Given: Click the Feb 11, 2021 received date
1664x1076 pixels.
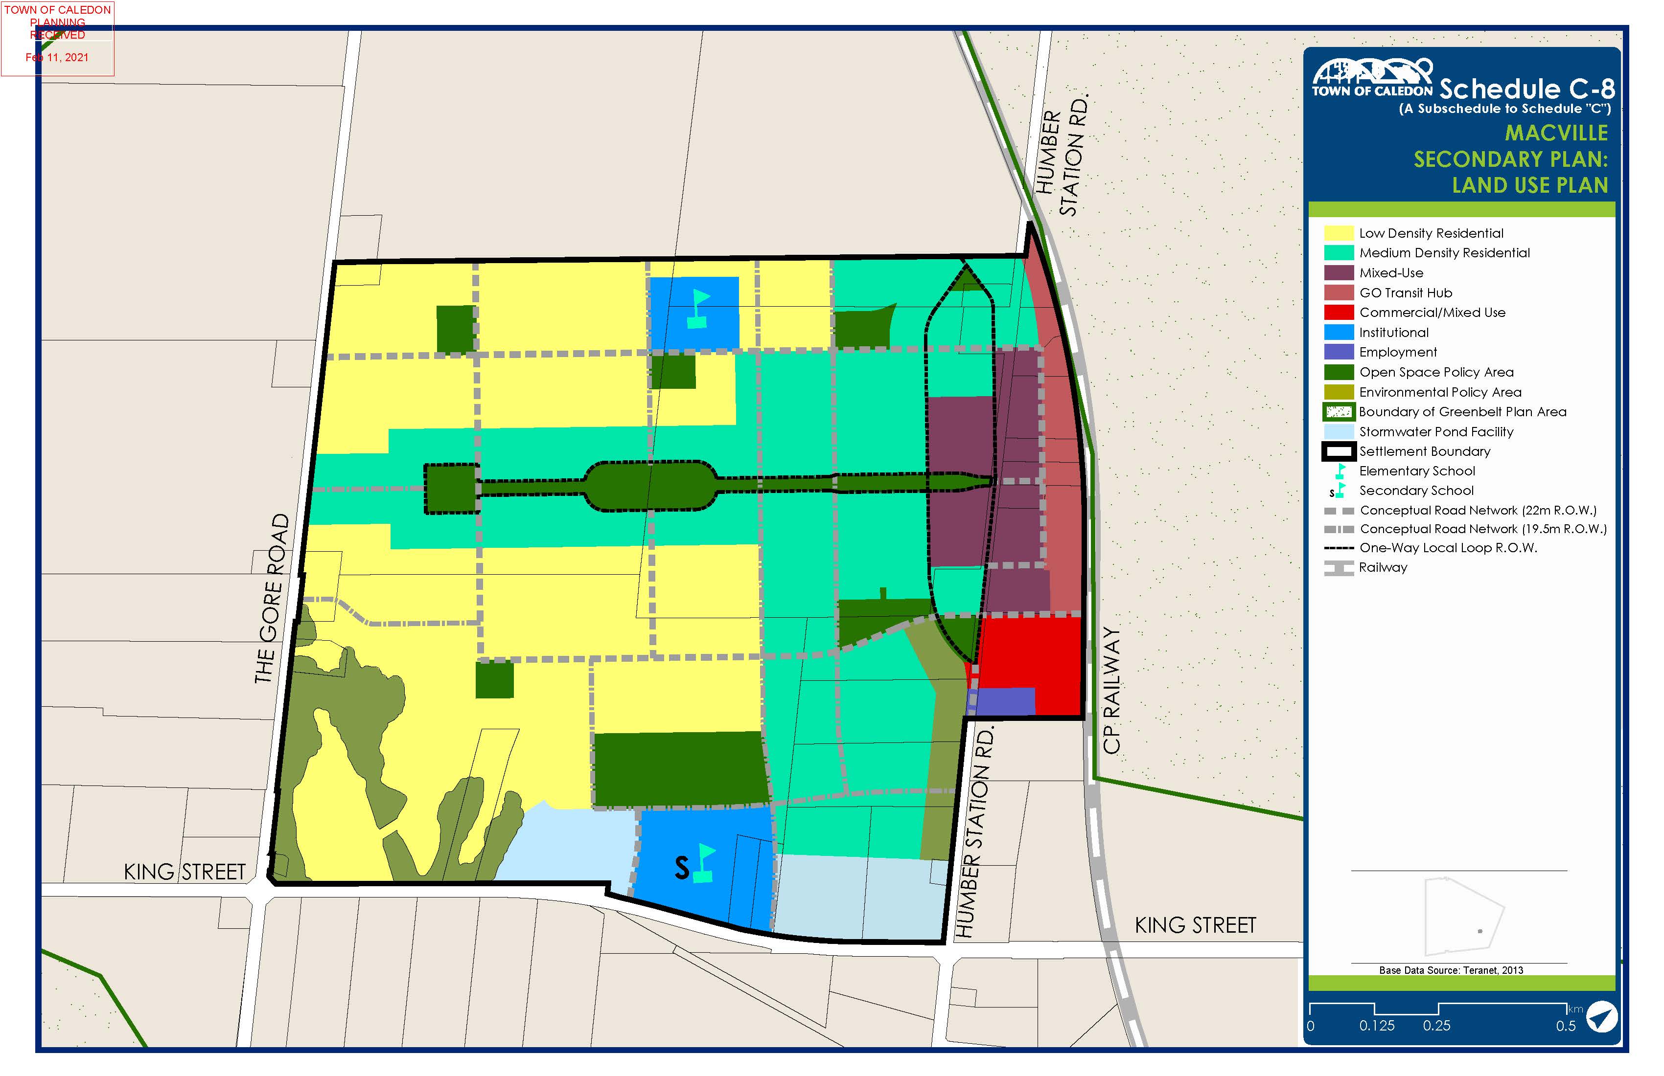Looking at the screenshot, I should tap(57, 58).
